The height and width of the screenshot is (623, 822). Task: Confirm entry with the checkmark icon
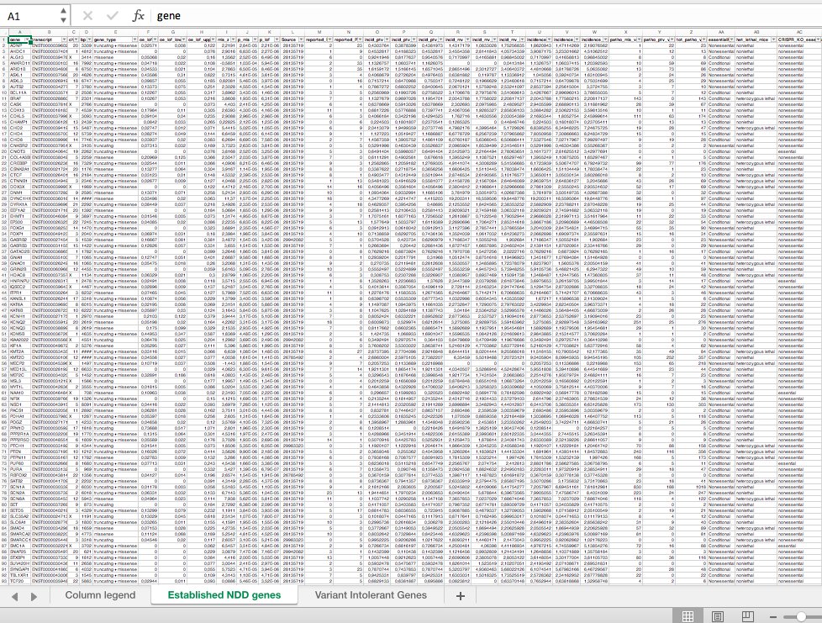click(112, 16)
